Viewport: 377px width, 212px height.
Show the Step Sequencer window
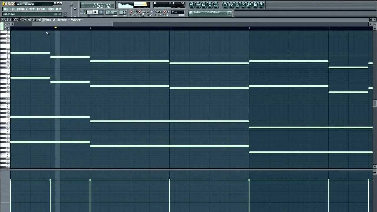pos(198,5)
